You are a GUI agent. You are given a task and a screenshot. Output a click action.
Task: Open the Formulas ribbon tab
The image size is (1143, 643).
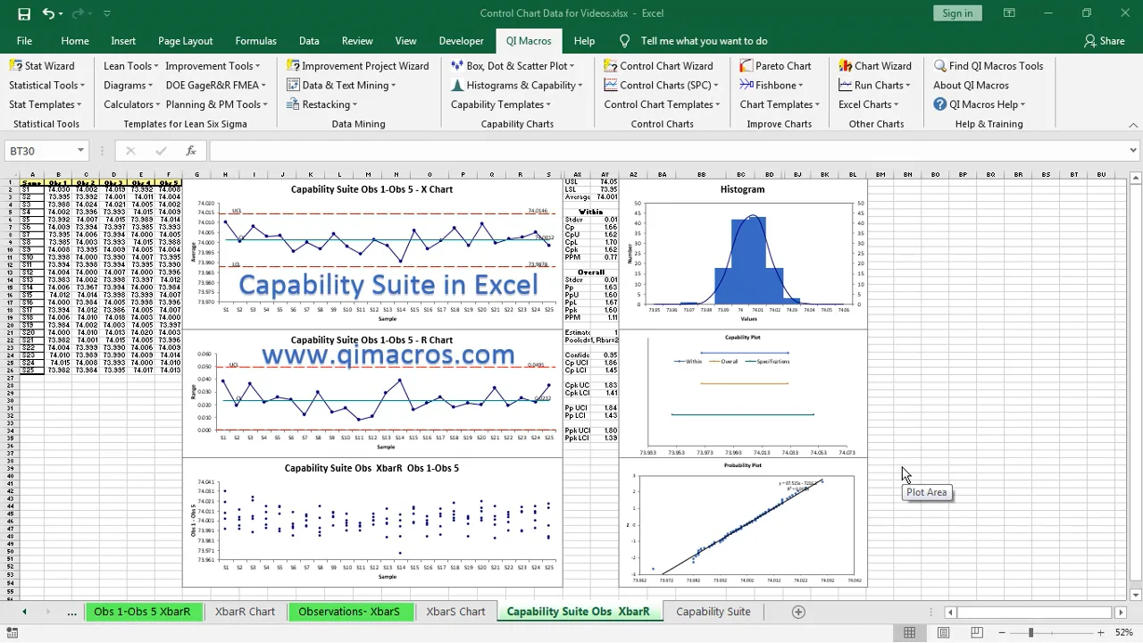coord(255,41)
